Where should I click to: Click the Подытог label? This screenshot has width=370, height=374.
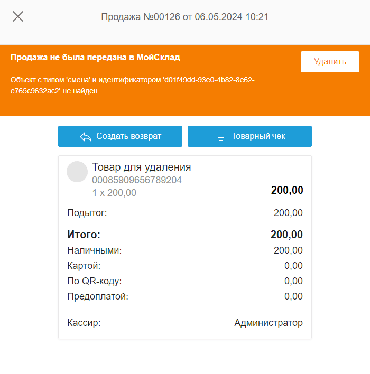[x=87, y=213]
